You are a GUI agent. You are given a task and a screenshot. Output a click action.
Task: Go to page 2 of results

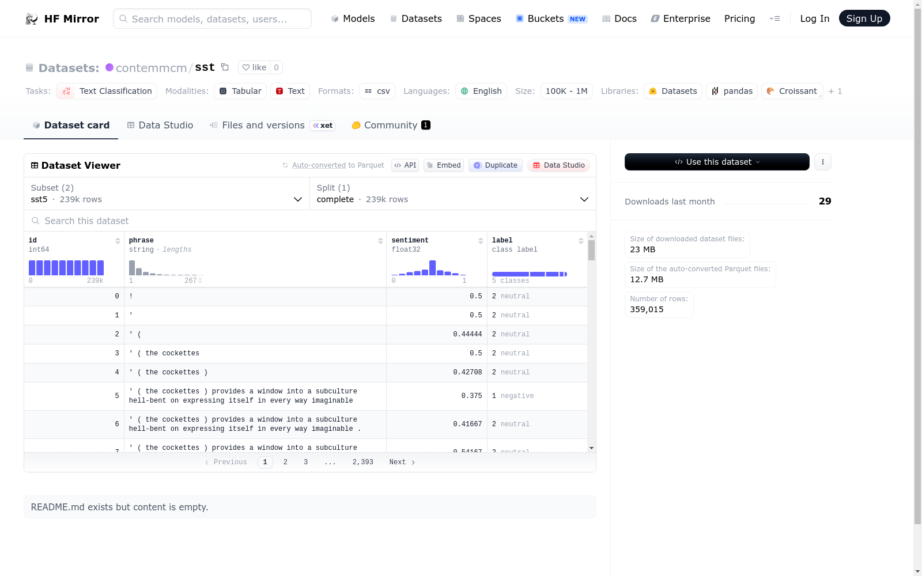(x=285, y=462)
